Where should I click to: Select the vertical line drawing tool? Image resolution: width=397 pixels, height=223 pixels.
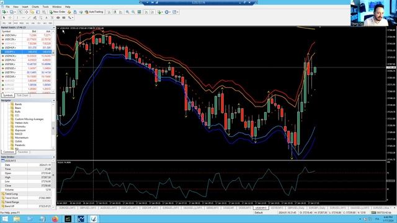coord(17,18)
